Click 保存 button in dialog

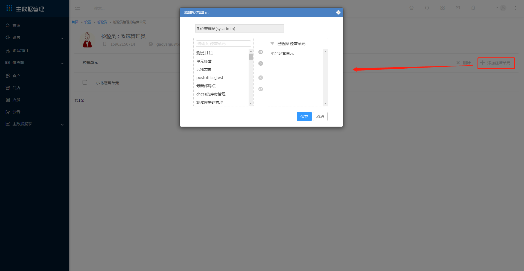pos(304,116)
